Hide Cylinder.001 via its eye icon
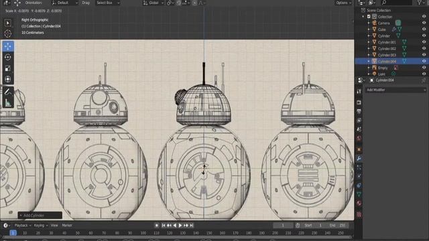The height and width of the screenshot is (241, 429). point(424,42)
